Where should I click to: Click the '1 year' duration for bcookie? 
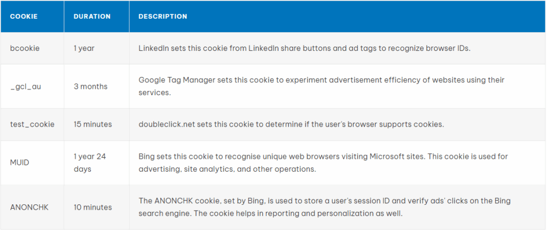(84, 48)
